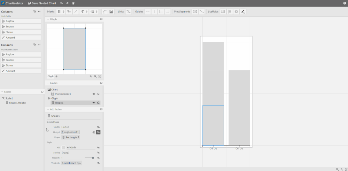Screen dimensions: 348x171
Task: Select the nested chart tool
Action: point(111,11)
